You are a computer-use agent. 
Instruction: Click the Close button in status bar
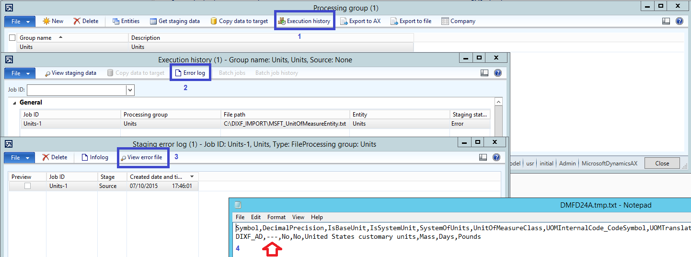(x=662, y=164)
